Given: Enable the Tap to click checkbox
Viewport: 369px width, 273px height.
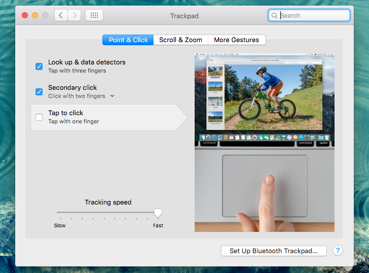Looking at the screenshot, I should coord(39,117).
